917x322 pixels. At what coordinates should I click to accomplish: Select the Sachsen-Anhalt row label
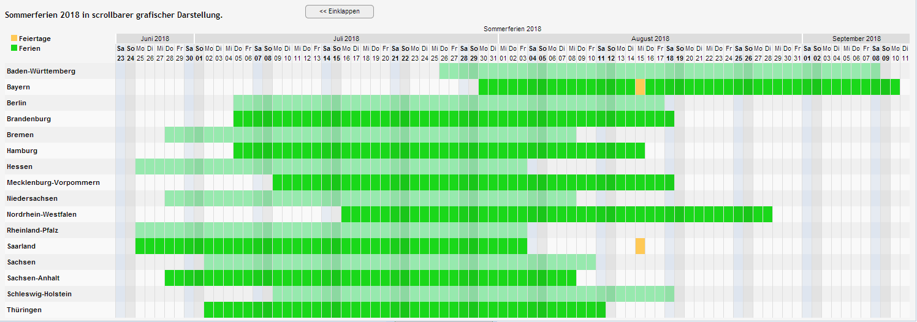(33, 278)
